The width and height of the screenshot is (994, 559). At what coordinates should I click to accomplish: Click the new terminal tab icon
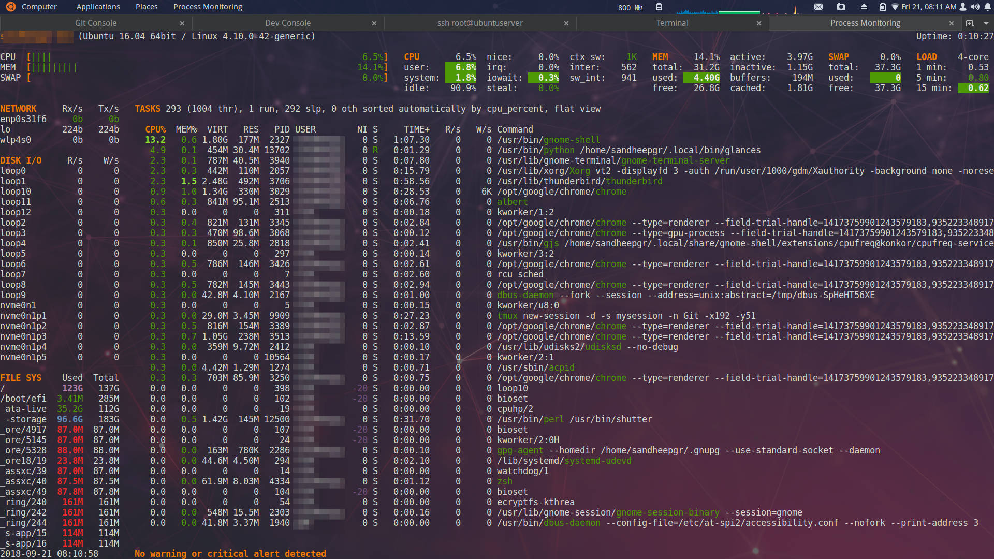970,23
